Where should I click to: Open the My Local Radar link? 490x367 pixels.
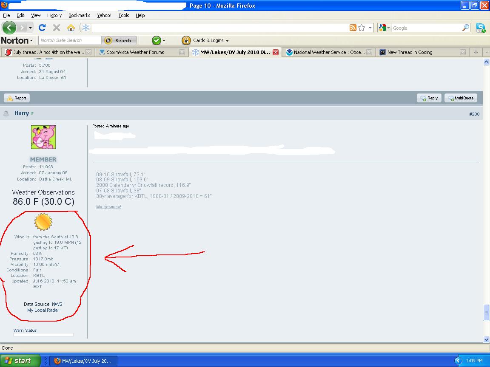tap(43, 310)
